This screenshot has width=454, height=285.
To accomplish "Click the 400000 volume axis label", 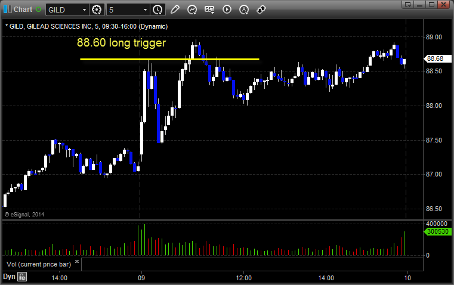I will [437, 224].
